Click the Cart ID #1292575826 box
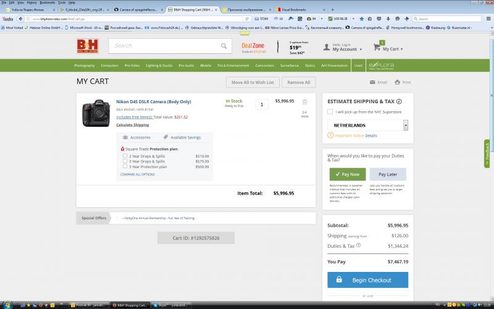This screenshot has height=309, width=494. coord(196,238)
